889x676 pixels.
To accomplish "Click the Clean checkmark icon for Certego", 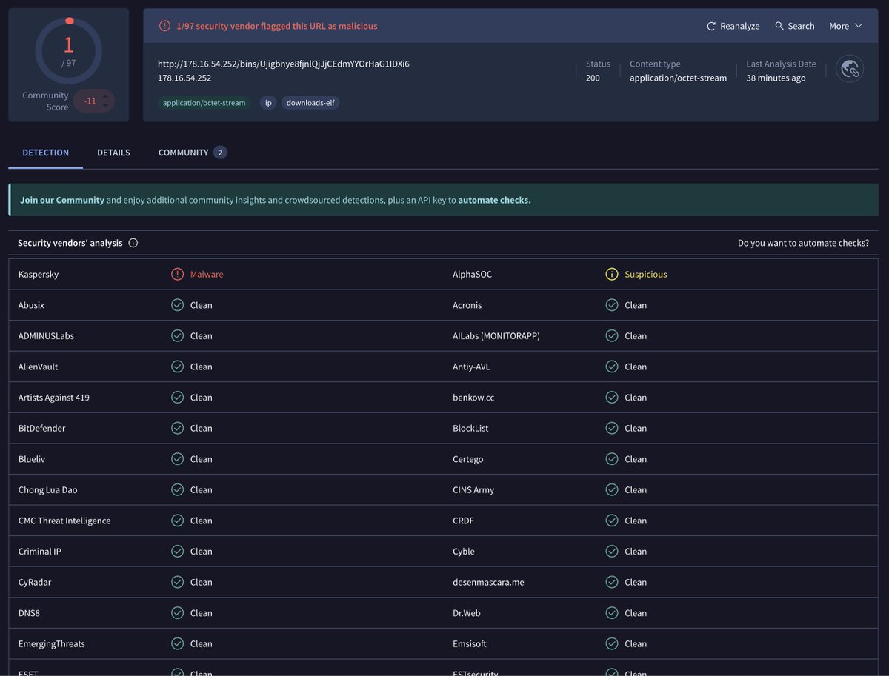I will pos(612,459).
